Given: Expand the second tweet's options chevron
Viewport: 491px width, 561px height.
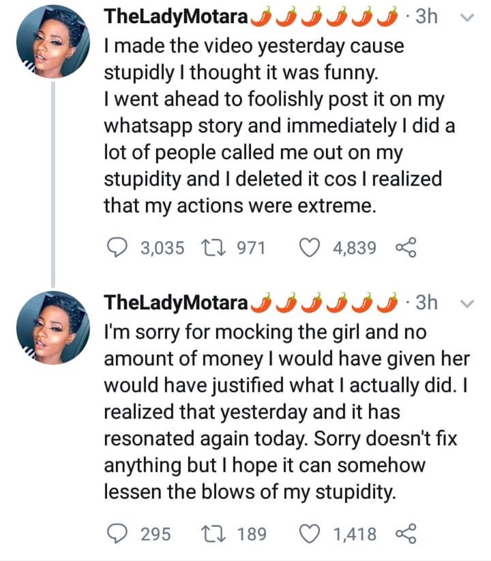Looking at the screenshot, I should coord(467,304).
